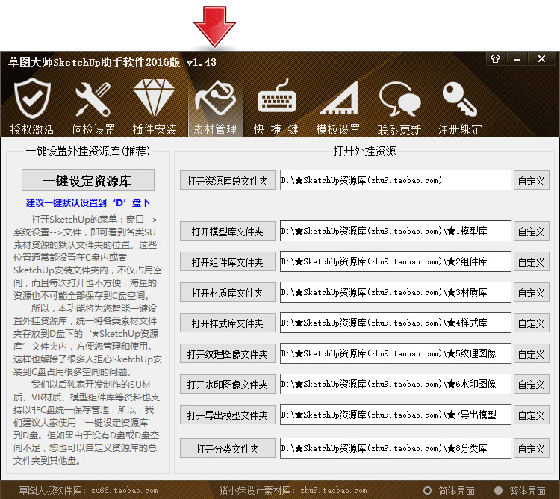Click 打开水印图像文件夹 button

(228, 385)
